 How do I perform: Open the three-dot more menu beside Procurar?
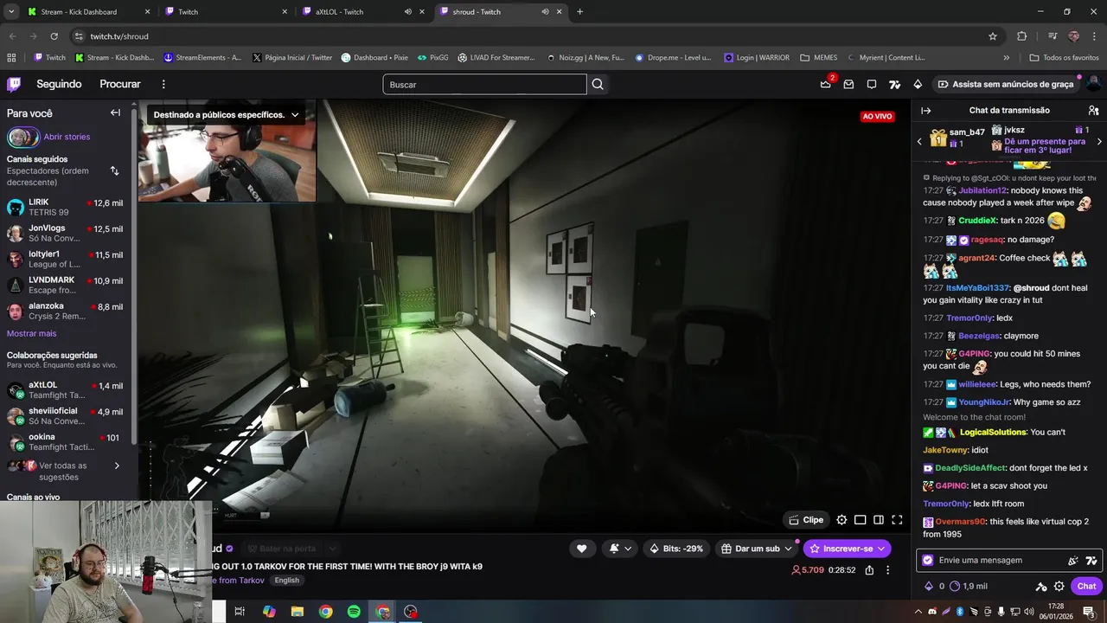pos(163,84)
